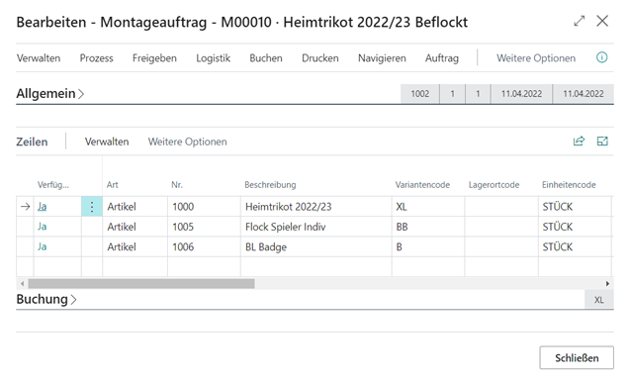The image size is (630, 383).
Task: Select the row arrow indicator of first line
Action: [26, 207]
